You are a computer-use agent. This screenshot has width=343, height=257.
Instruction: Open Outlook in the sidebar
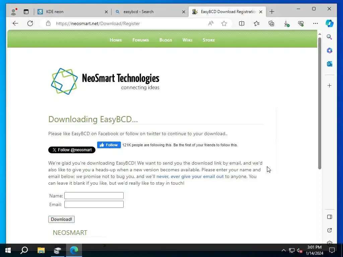tap(330, 64)
